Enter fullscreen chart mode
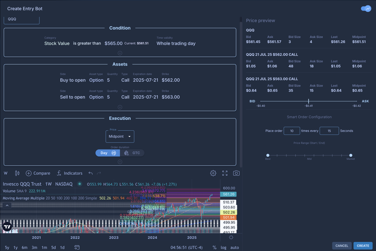This screenshot has width=376, height=251. [225, 173]
